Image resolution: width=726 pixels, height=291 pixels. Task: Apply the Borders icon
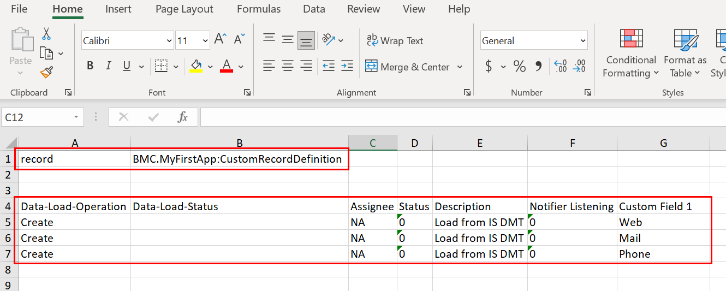161,66
